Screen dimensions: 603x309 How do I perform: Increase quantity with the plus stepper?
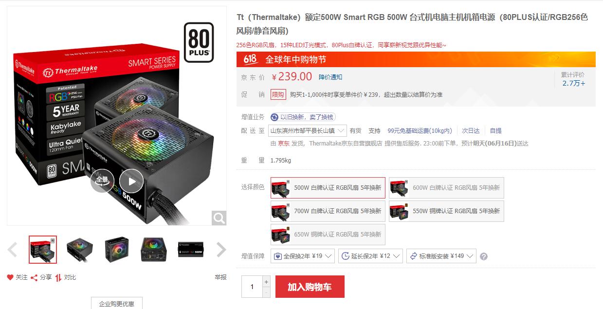(x=266, y=281)
